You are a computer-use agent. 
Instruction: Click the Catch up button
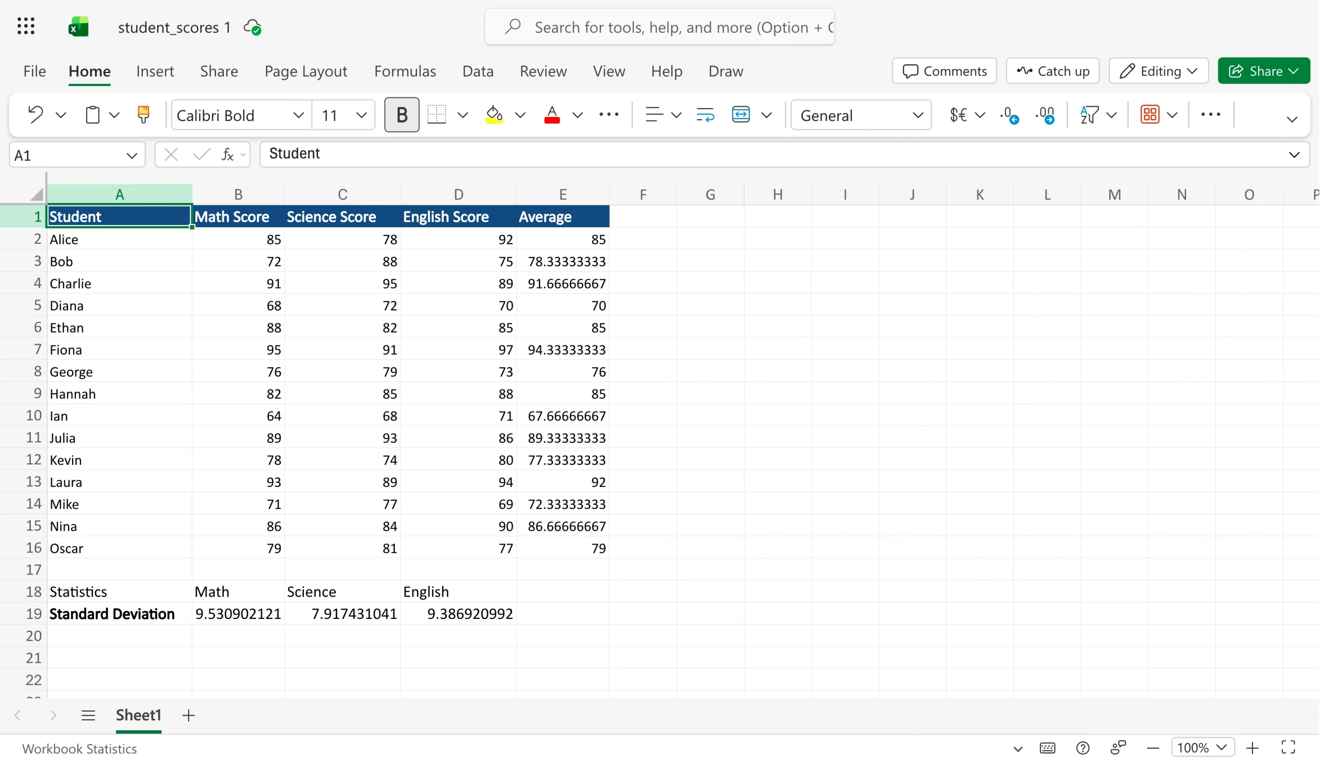tap(1052, 71)
